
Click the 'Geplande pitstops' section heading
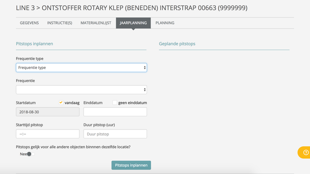point(177,44)
